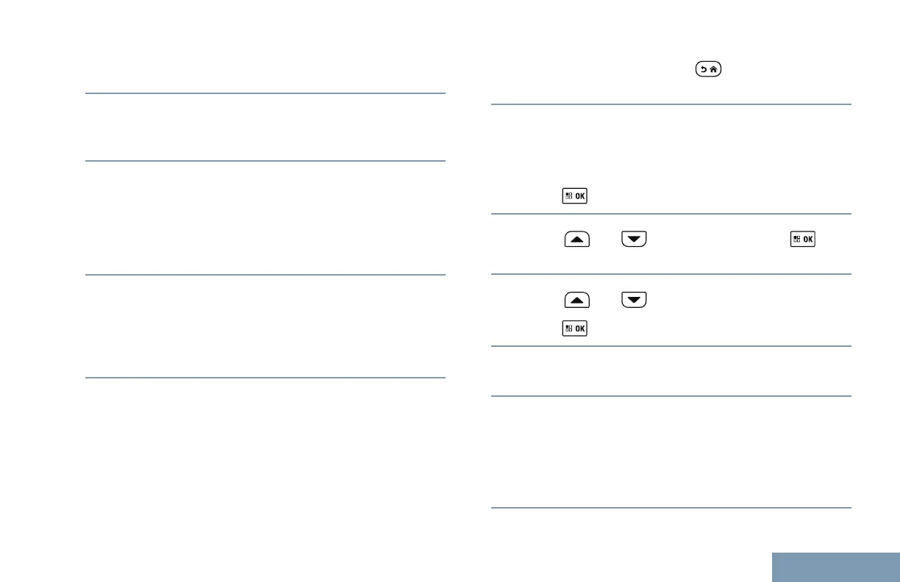Click the blank space above the left column's top divider
This screenshot has width=900, height=582.
265,51
